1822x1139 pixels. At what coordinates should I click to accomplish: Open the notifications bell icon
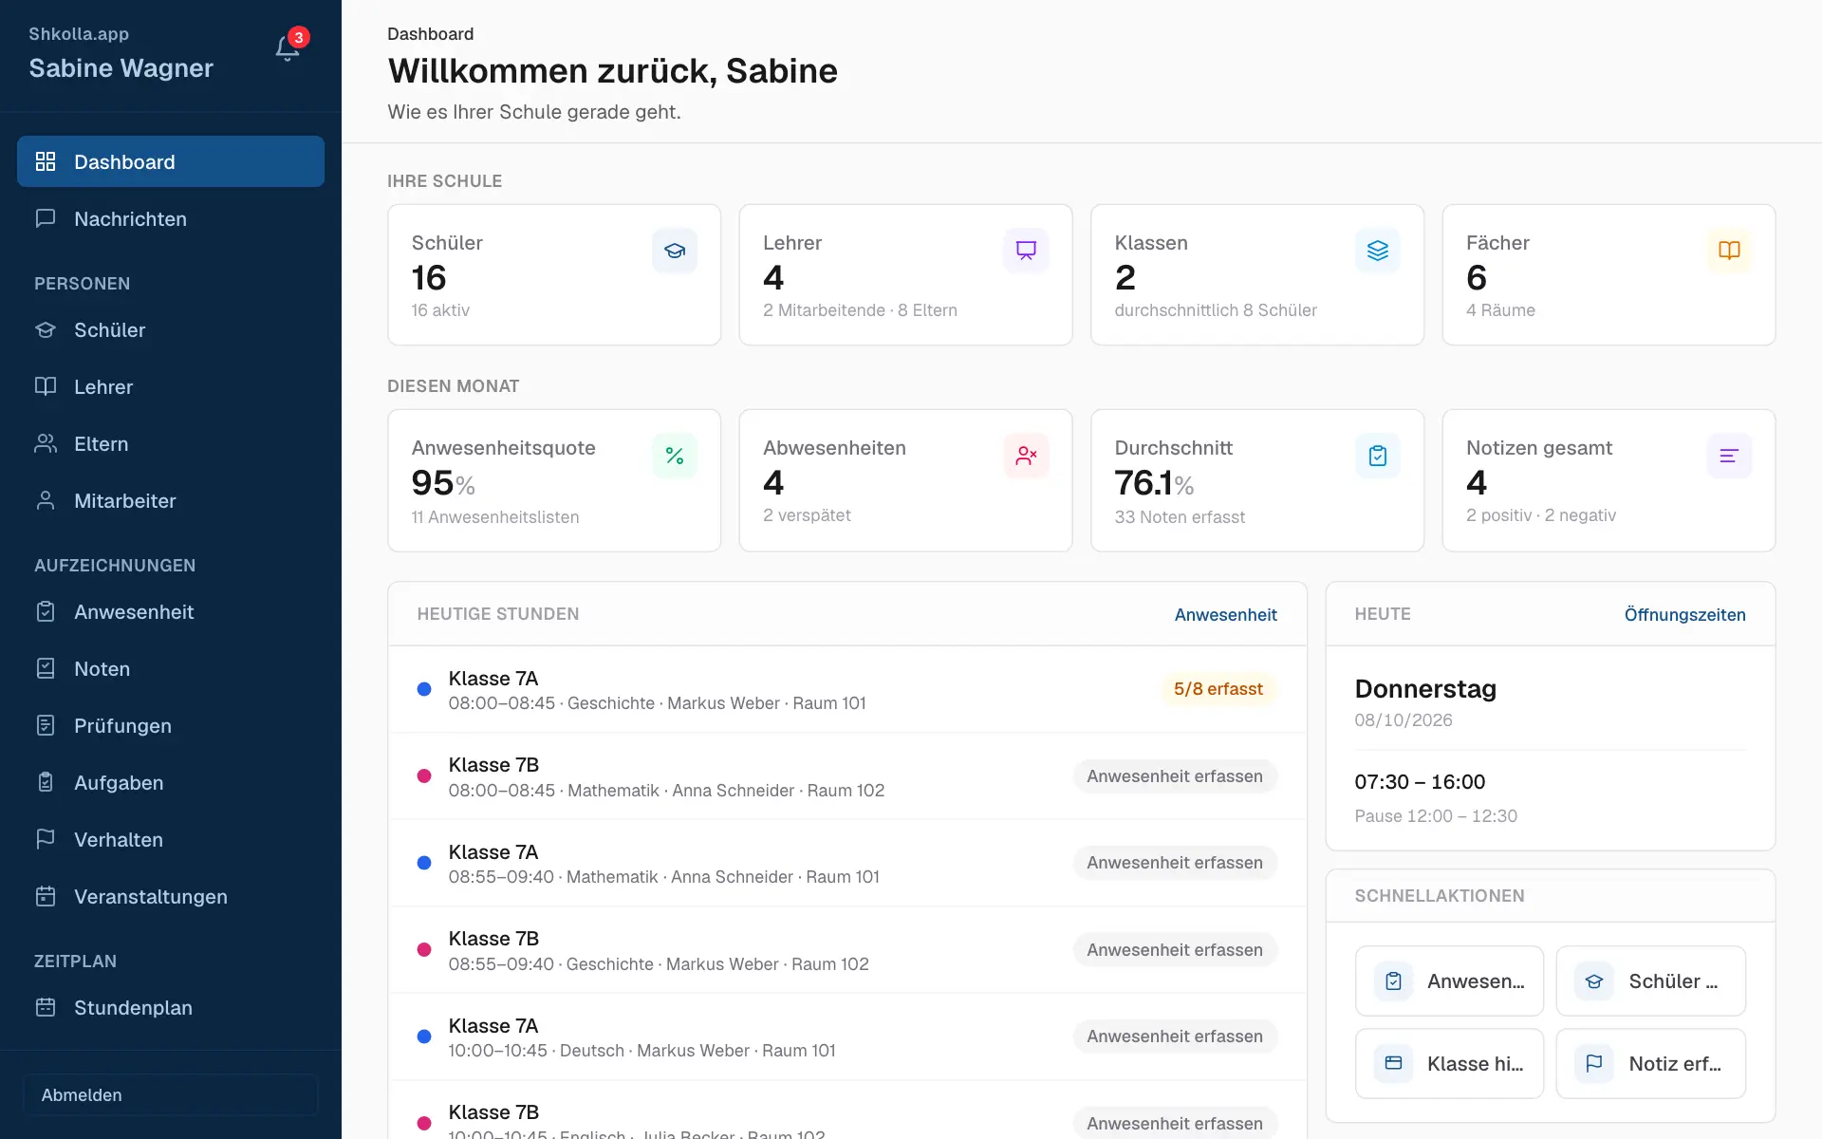(x=288, y=48)
